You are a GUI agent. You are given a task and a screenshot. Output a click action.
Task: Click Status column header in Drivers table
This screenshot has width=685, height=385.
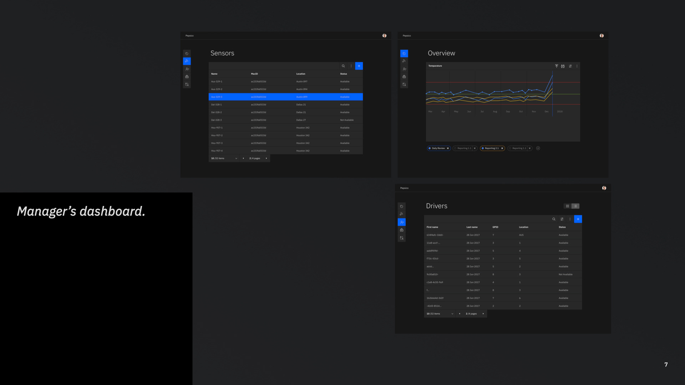coord(562,227)
